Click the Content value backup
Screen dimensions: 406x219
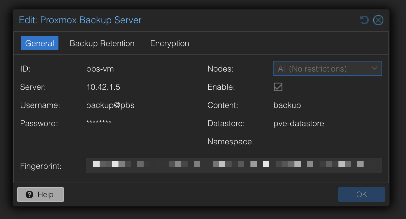[x=287, y=105]
